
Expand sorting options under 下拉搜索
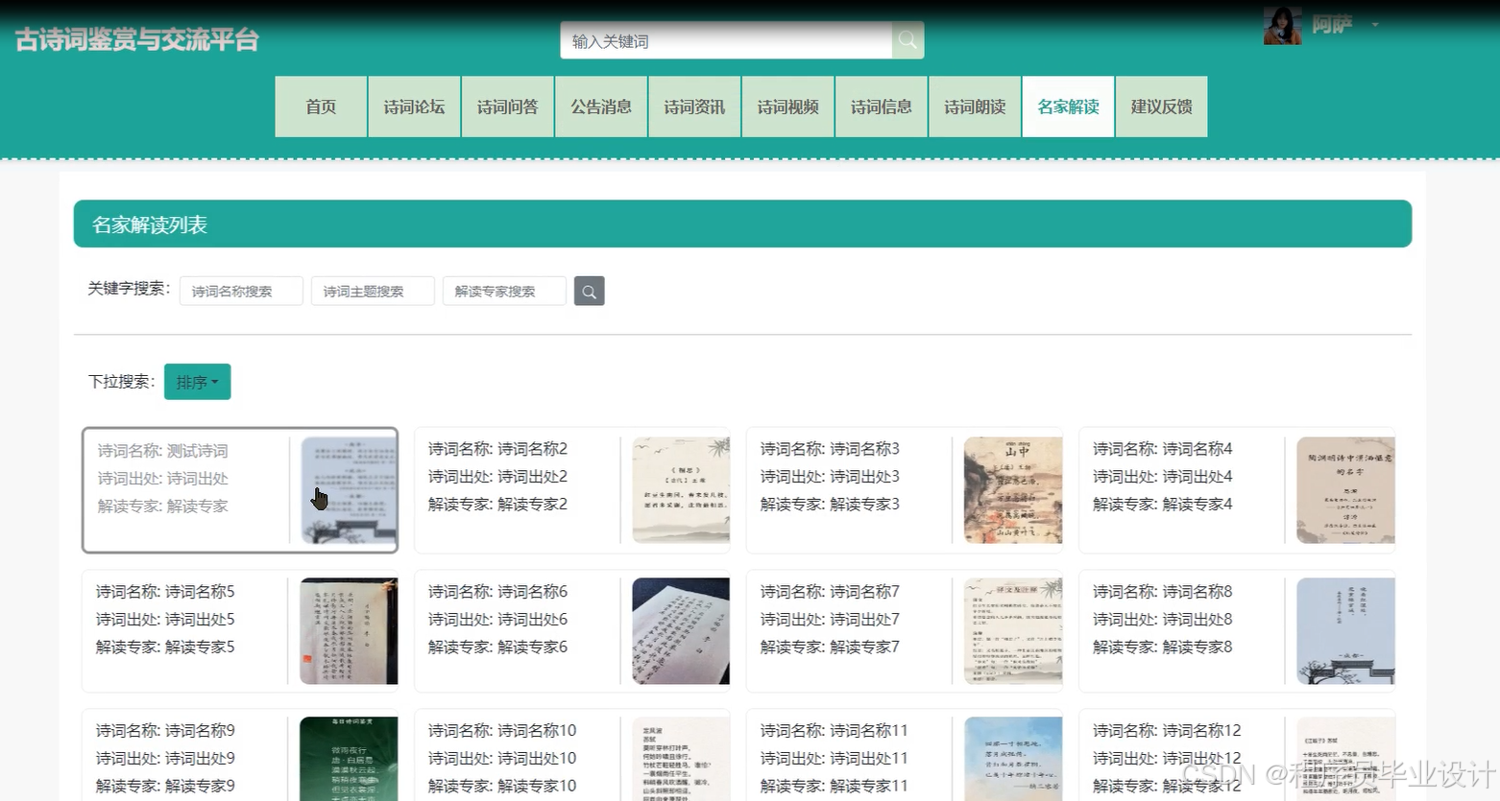197,381
